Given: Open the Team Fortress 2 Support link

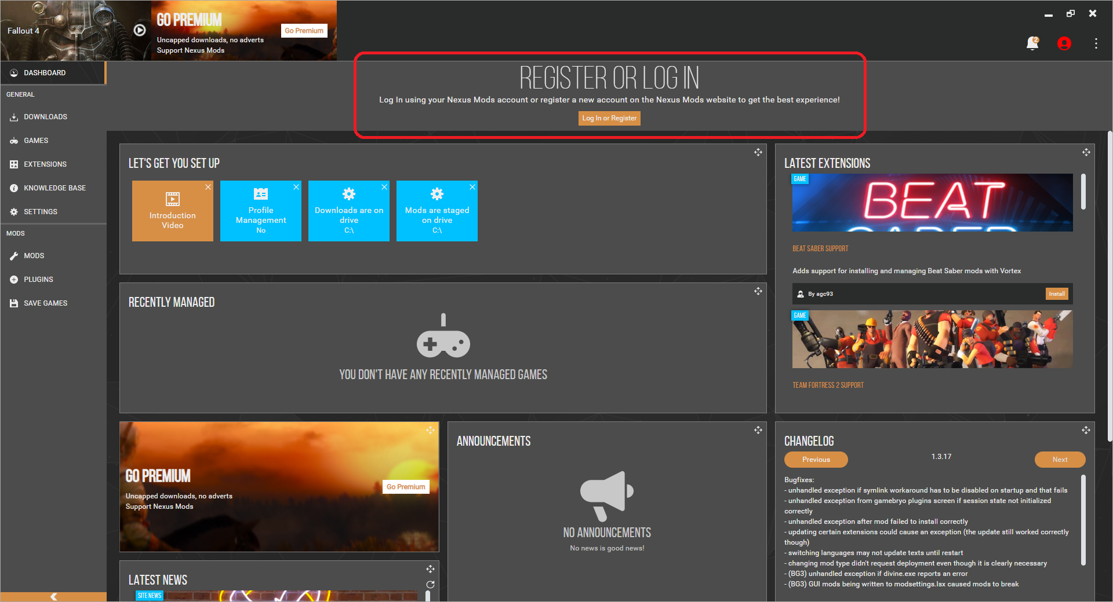Looking at the screenshot, I should tap(828, 385).
